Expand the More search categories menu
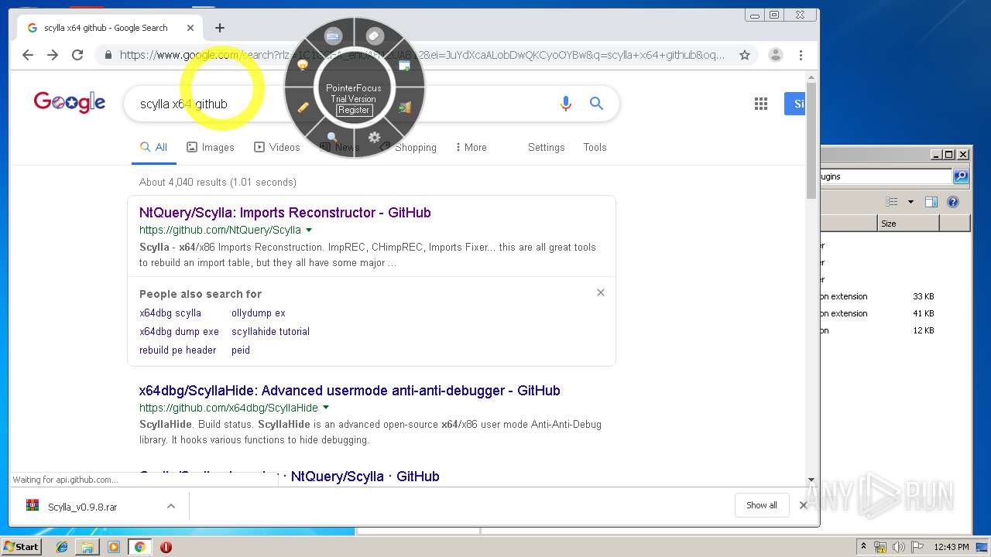991x557 pixels. [x=471, y=147]
